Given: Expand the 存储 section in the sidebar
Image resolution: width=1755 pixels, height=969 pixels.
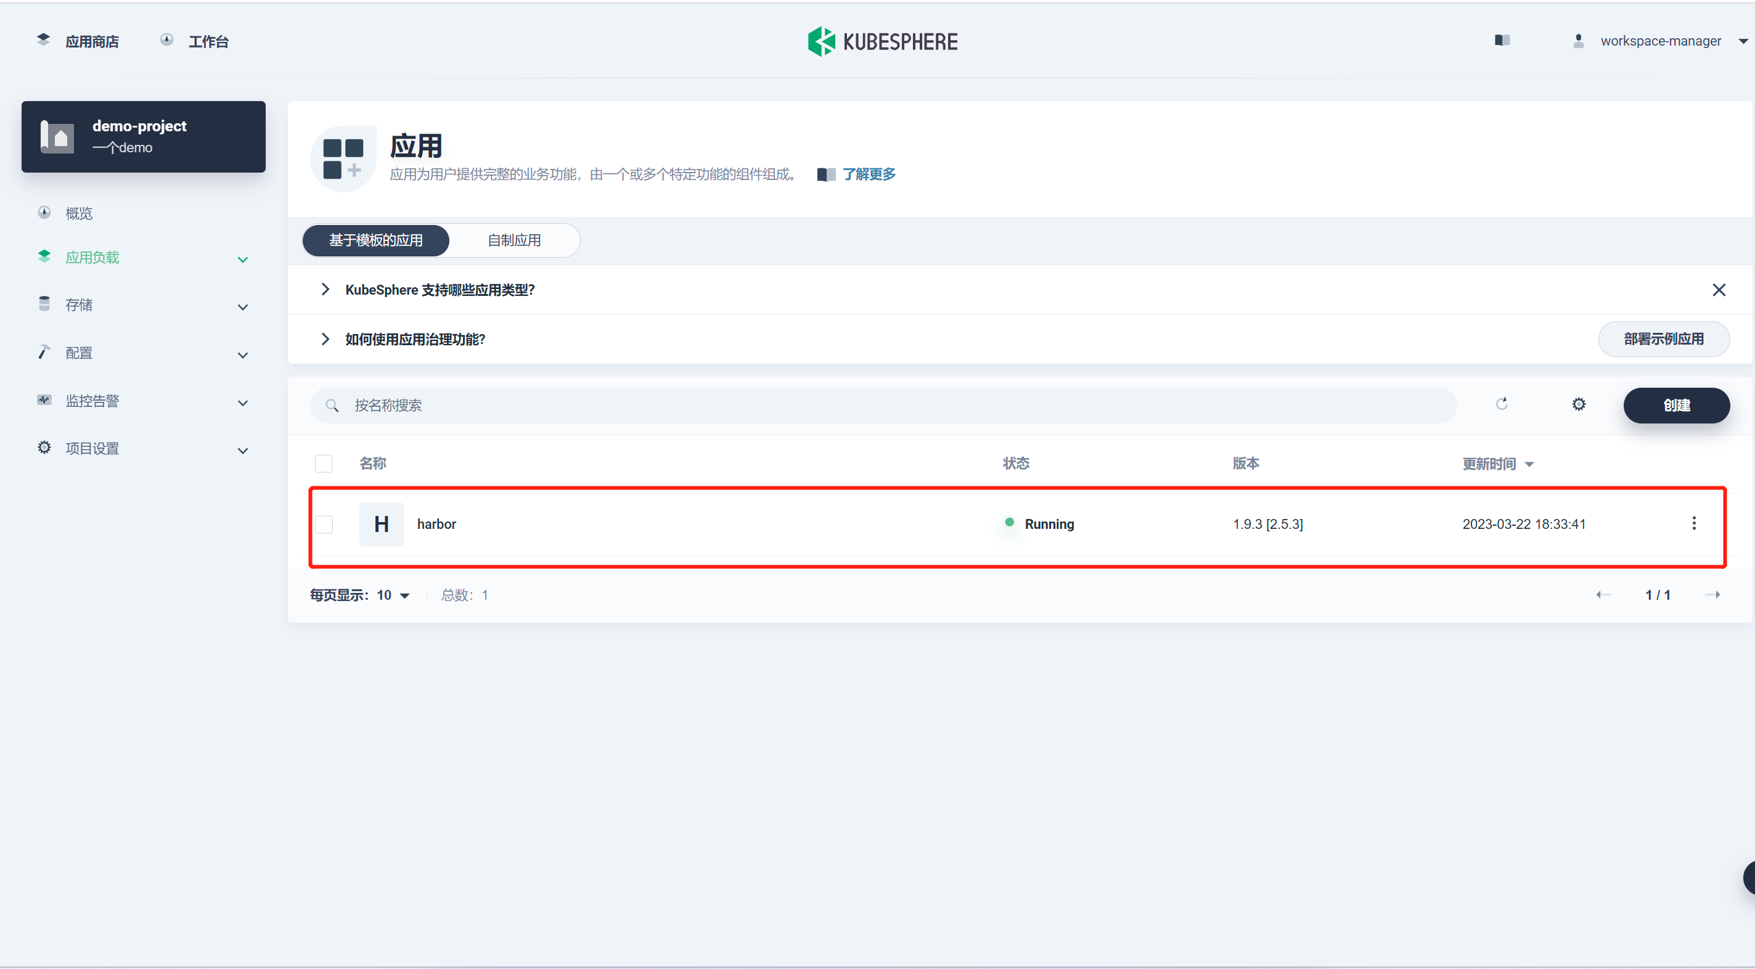Looking at the screenshot, I should click(x=78, y=305).
